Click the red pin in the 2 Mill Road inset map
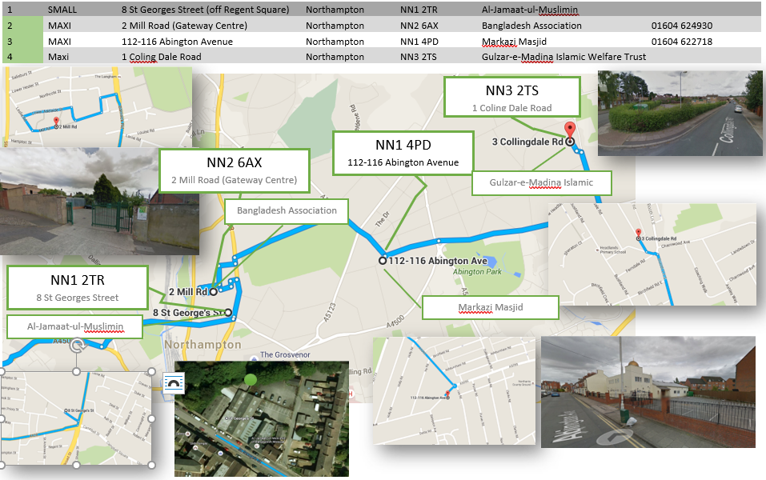The height and width of the screenshot is (480, 766). coord(56,122)
